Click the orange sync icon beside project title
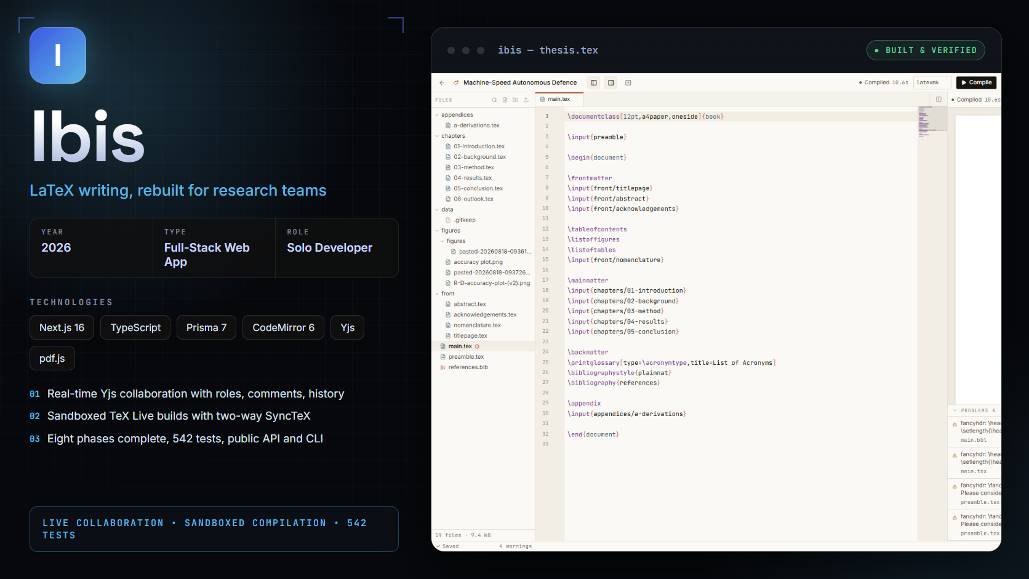Image resolution: width=1029 pixels, height=579 pixels. [x=456, y=82]
